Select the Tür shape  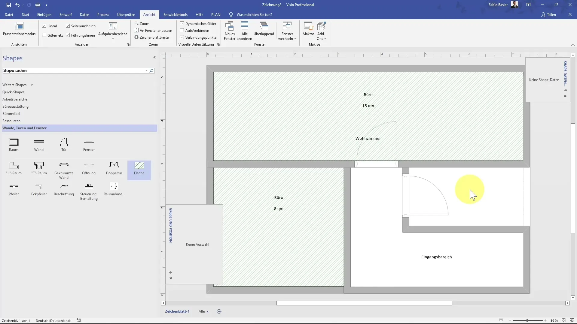click(64, 145)
